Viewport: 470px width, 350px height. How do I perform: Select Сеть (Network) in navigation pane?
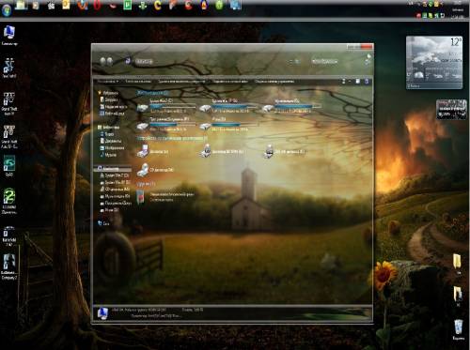pyautogui.click(x=103, y=223)
